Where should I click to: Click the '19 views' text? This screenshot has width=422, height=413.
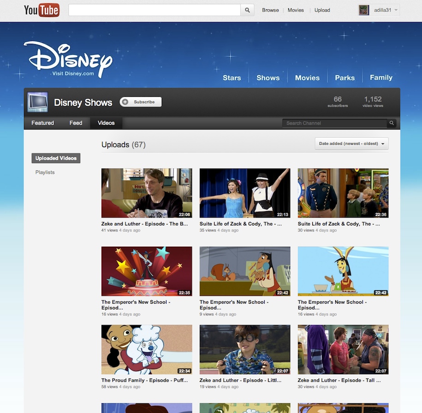click(x=208, y=387)
